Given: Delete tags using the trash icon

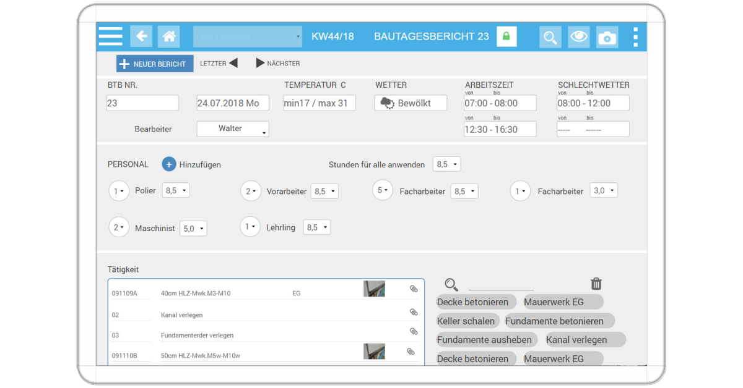Looking at the screenshot, I should [596, 284].
